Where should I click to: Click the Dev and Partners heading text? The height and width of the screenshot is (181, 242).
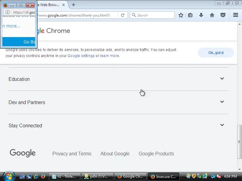pos(27,102)
